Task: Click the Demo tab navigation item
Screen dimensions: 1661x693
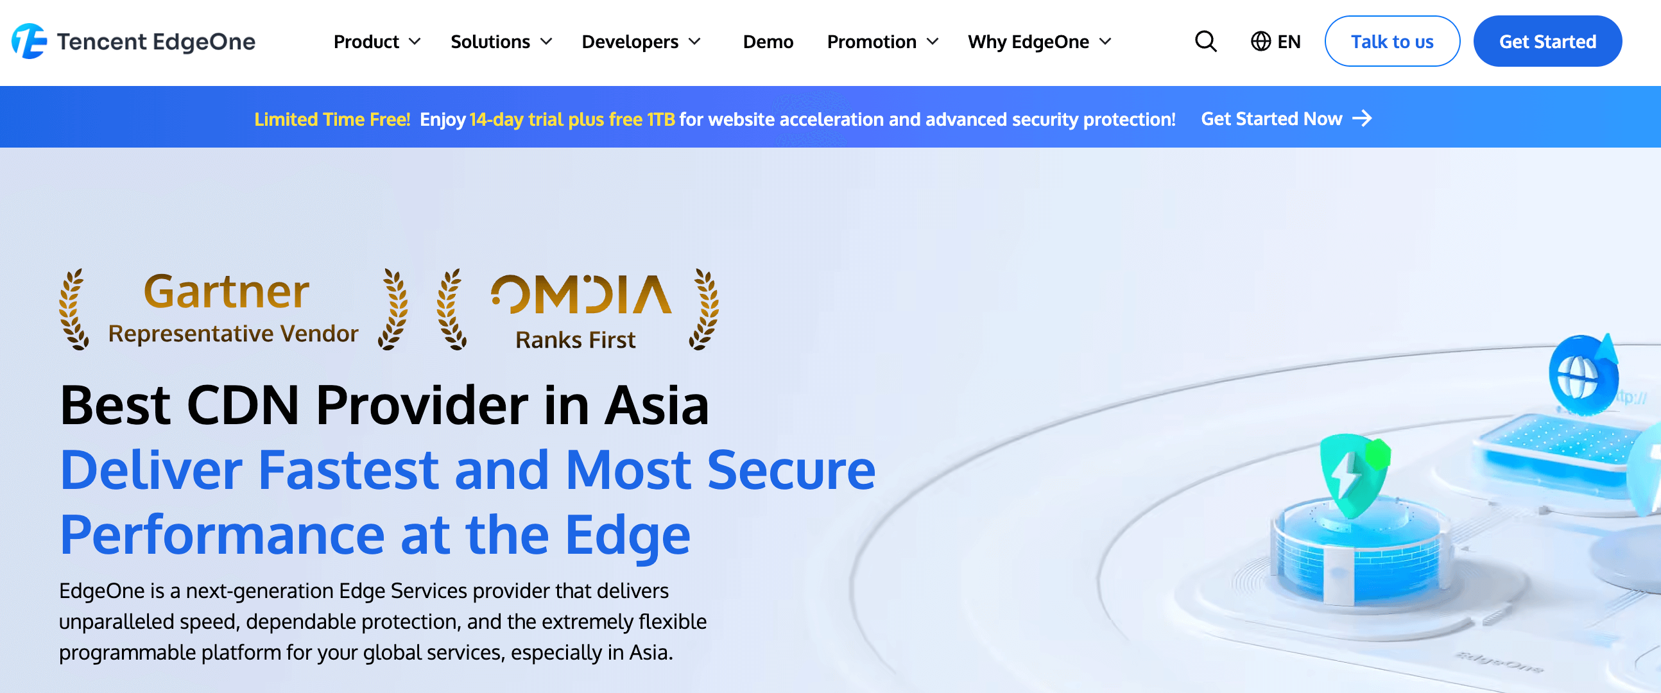Action: [767, 41]
